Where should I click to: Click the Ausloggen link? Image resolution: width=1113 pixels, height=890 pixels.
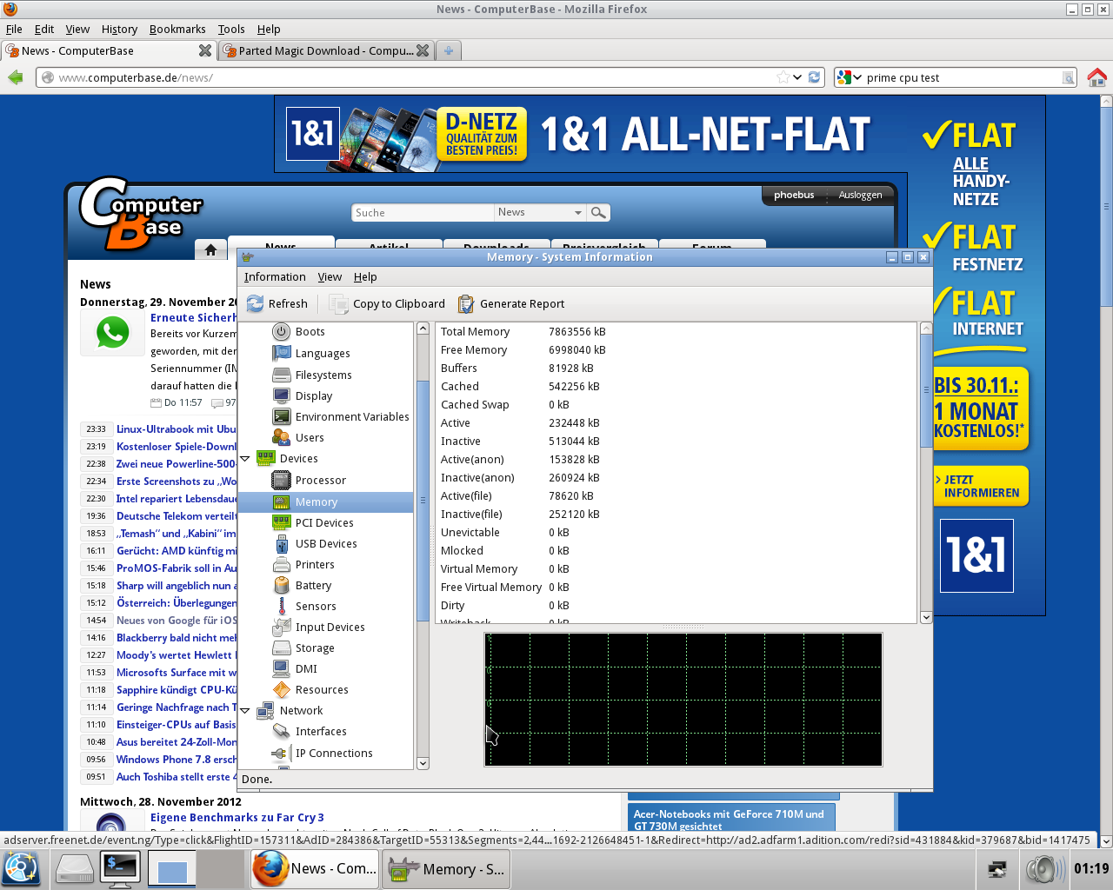point(860,195)
